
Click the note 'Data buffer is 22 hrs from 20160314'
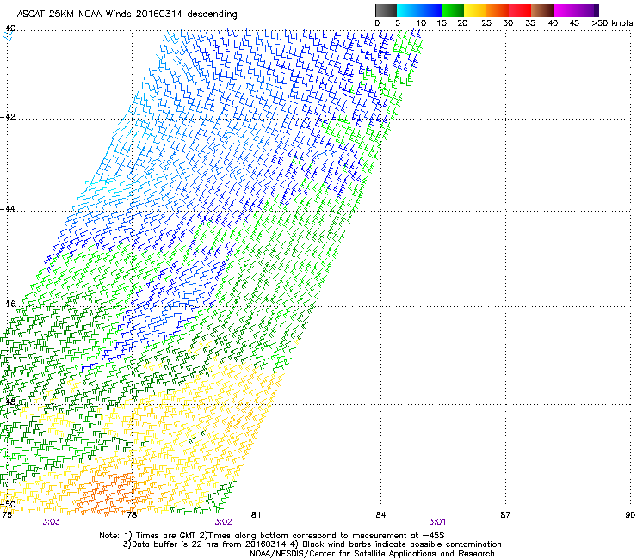(x=207, y=544)
